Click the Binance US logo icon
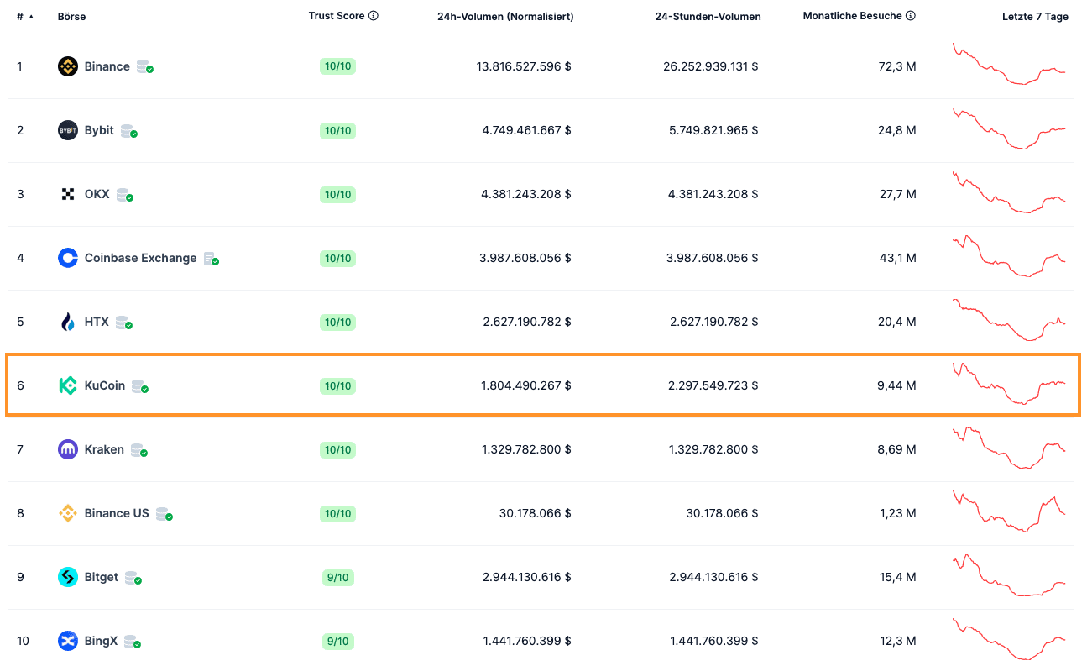Viewport: 1087px width, 666px height. (68, 513)
